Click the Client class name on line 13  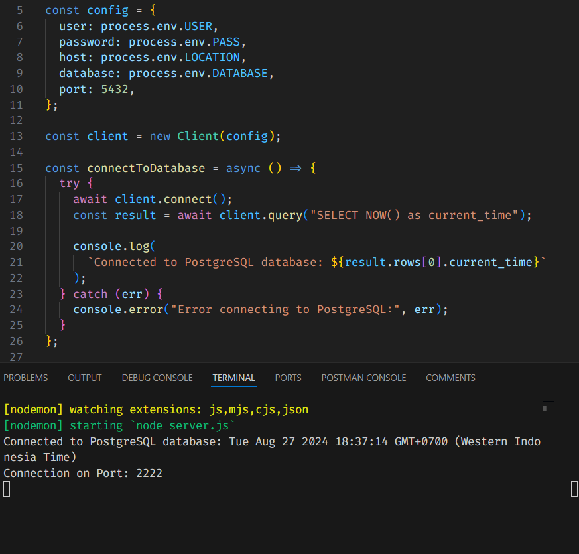pos(198,136)
